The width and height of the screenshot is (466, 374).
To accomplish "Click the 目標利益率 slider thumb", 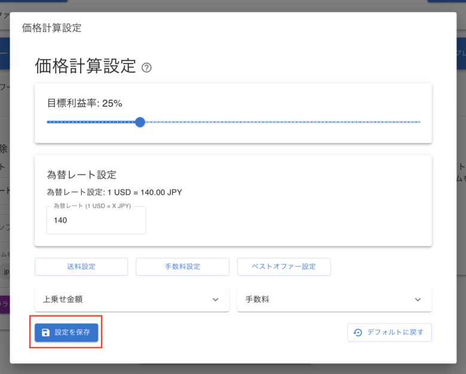I will pos(140,122).
